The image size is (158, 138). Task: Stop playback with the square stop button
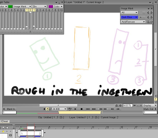(x=81, y=109)
